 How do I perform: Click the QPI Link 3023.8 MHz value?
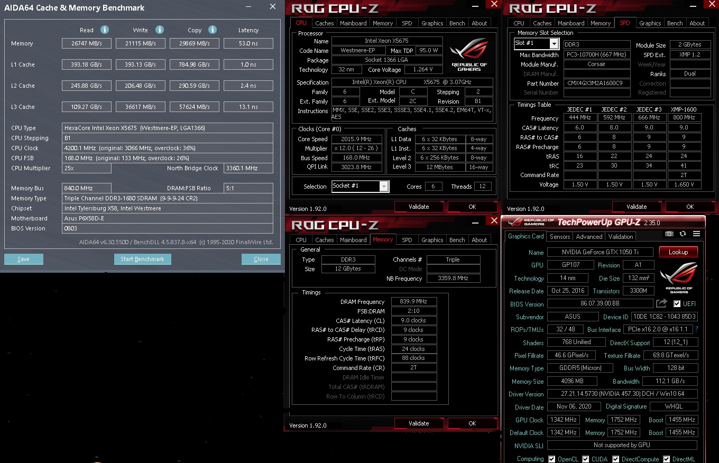coord(357,167)
